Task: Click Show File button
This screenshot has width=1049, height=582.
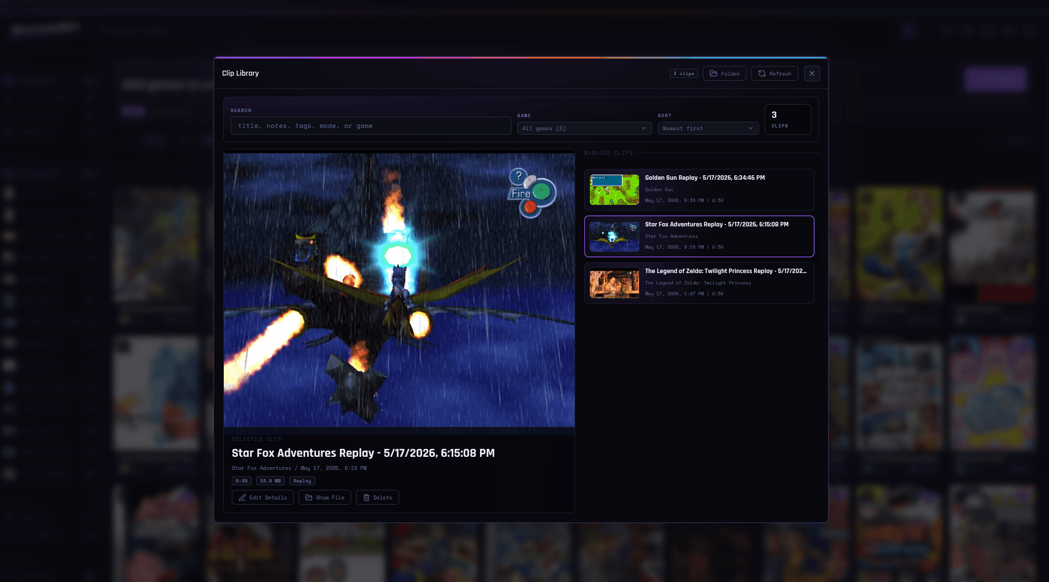Action: (325, 497)
